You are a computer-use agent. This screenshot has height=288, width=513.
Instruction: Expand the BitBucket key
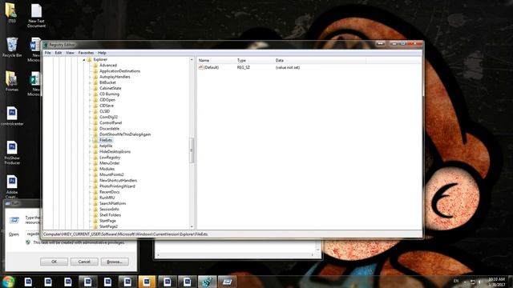pos(91,82)
